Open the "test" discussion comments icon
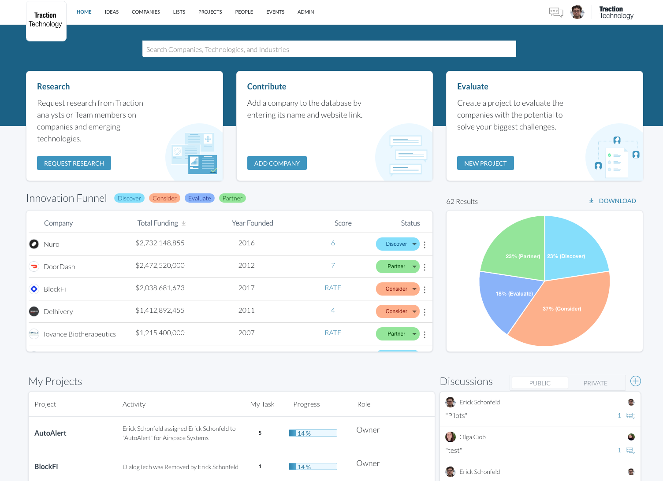Image resolution: width=663 pixels, height=481 pixels. (x=631, y=450)
